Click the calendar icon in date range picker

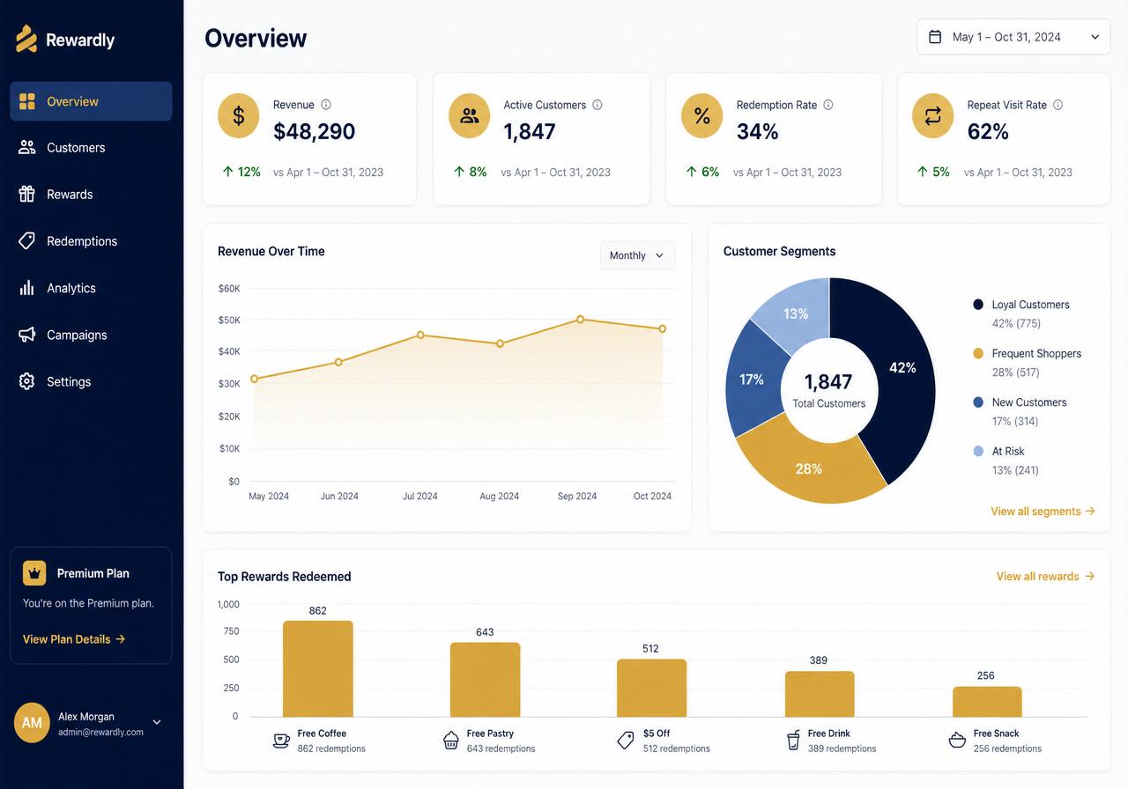point(936,37)
